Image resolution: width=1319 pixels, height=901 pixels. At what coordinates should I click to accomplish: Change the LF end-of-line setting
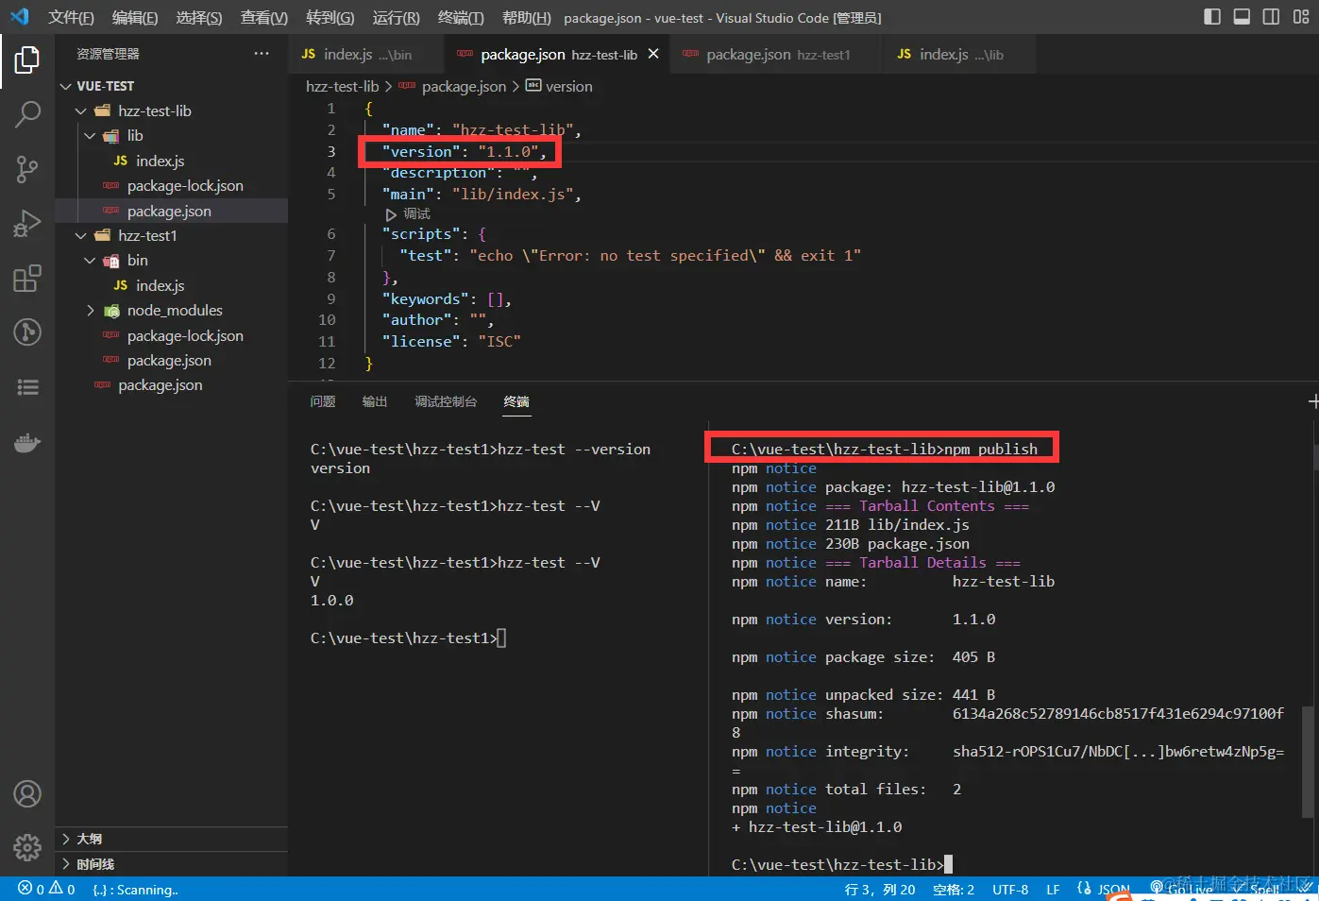1053,890
